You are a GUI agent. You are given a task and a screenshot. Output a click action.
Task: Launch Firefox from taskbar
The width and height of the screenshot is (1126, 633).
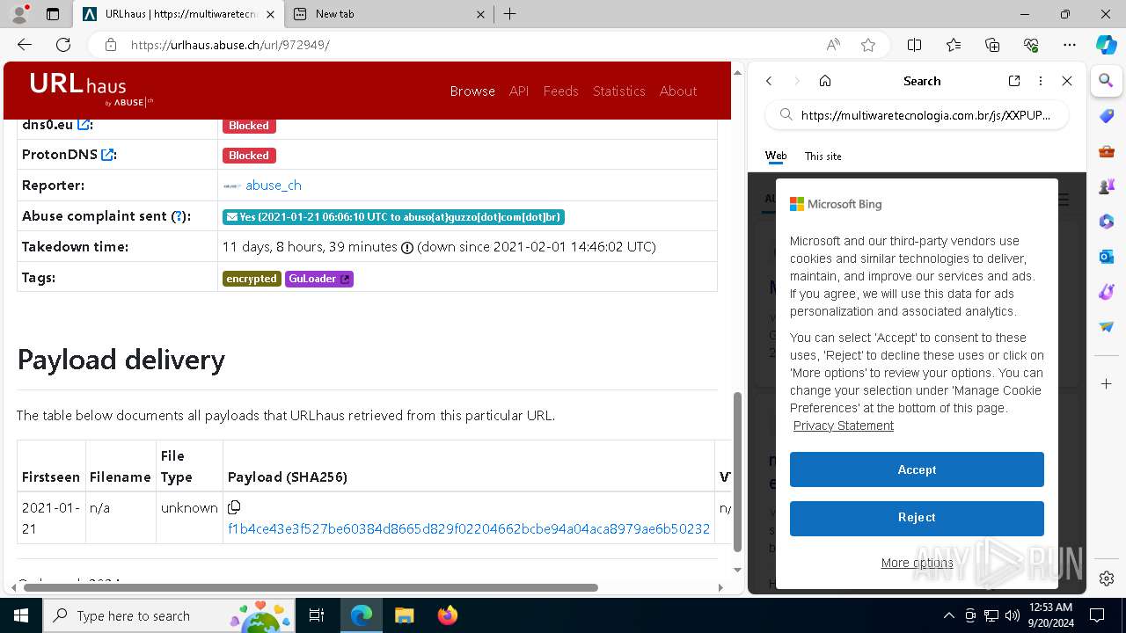click(447, 615)
